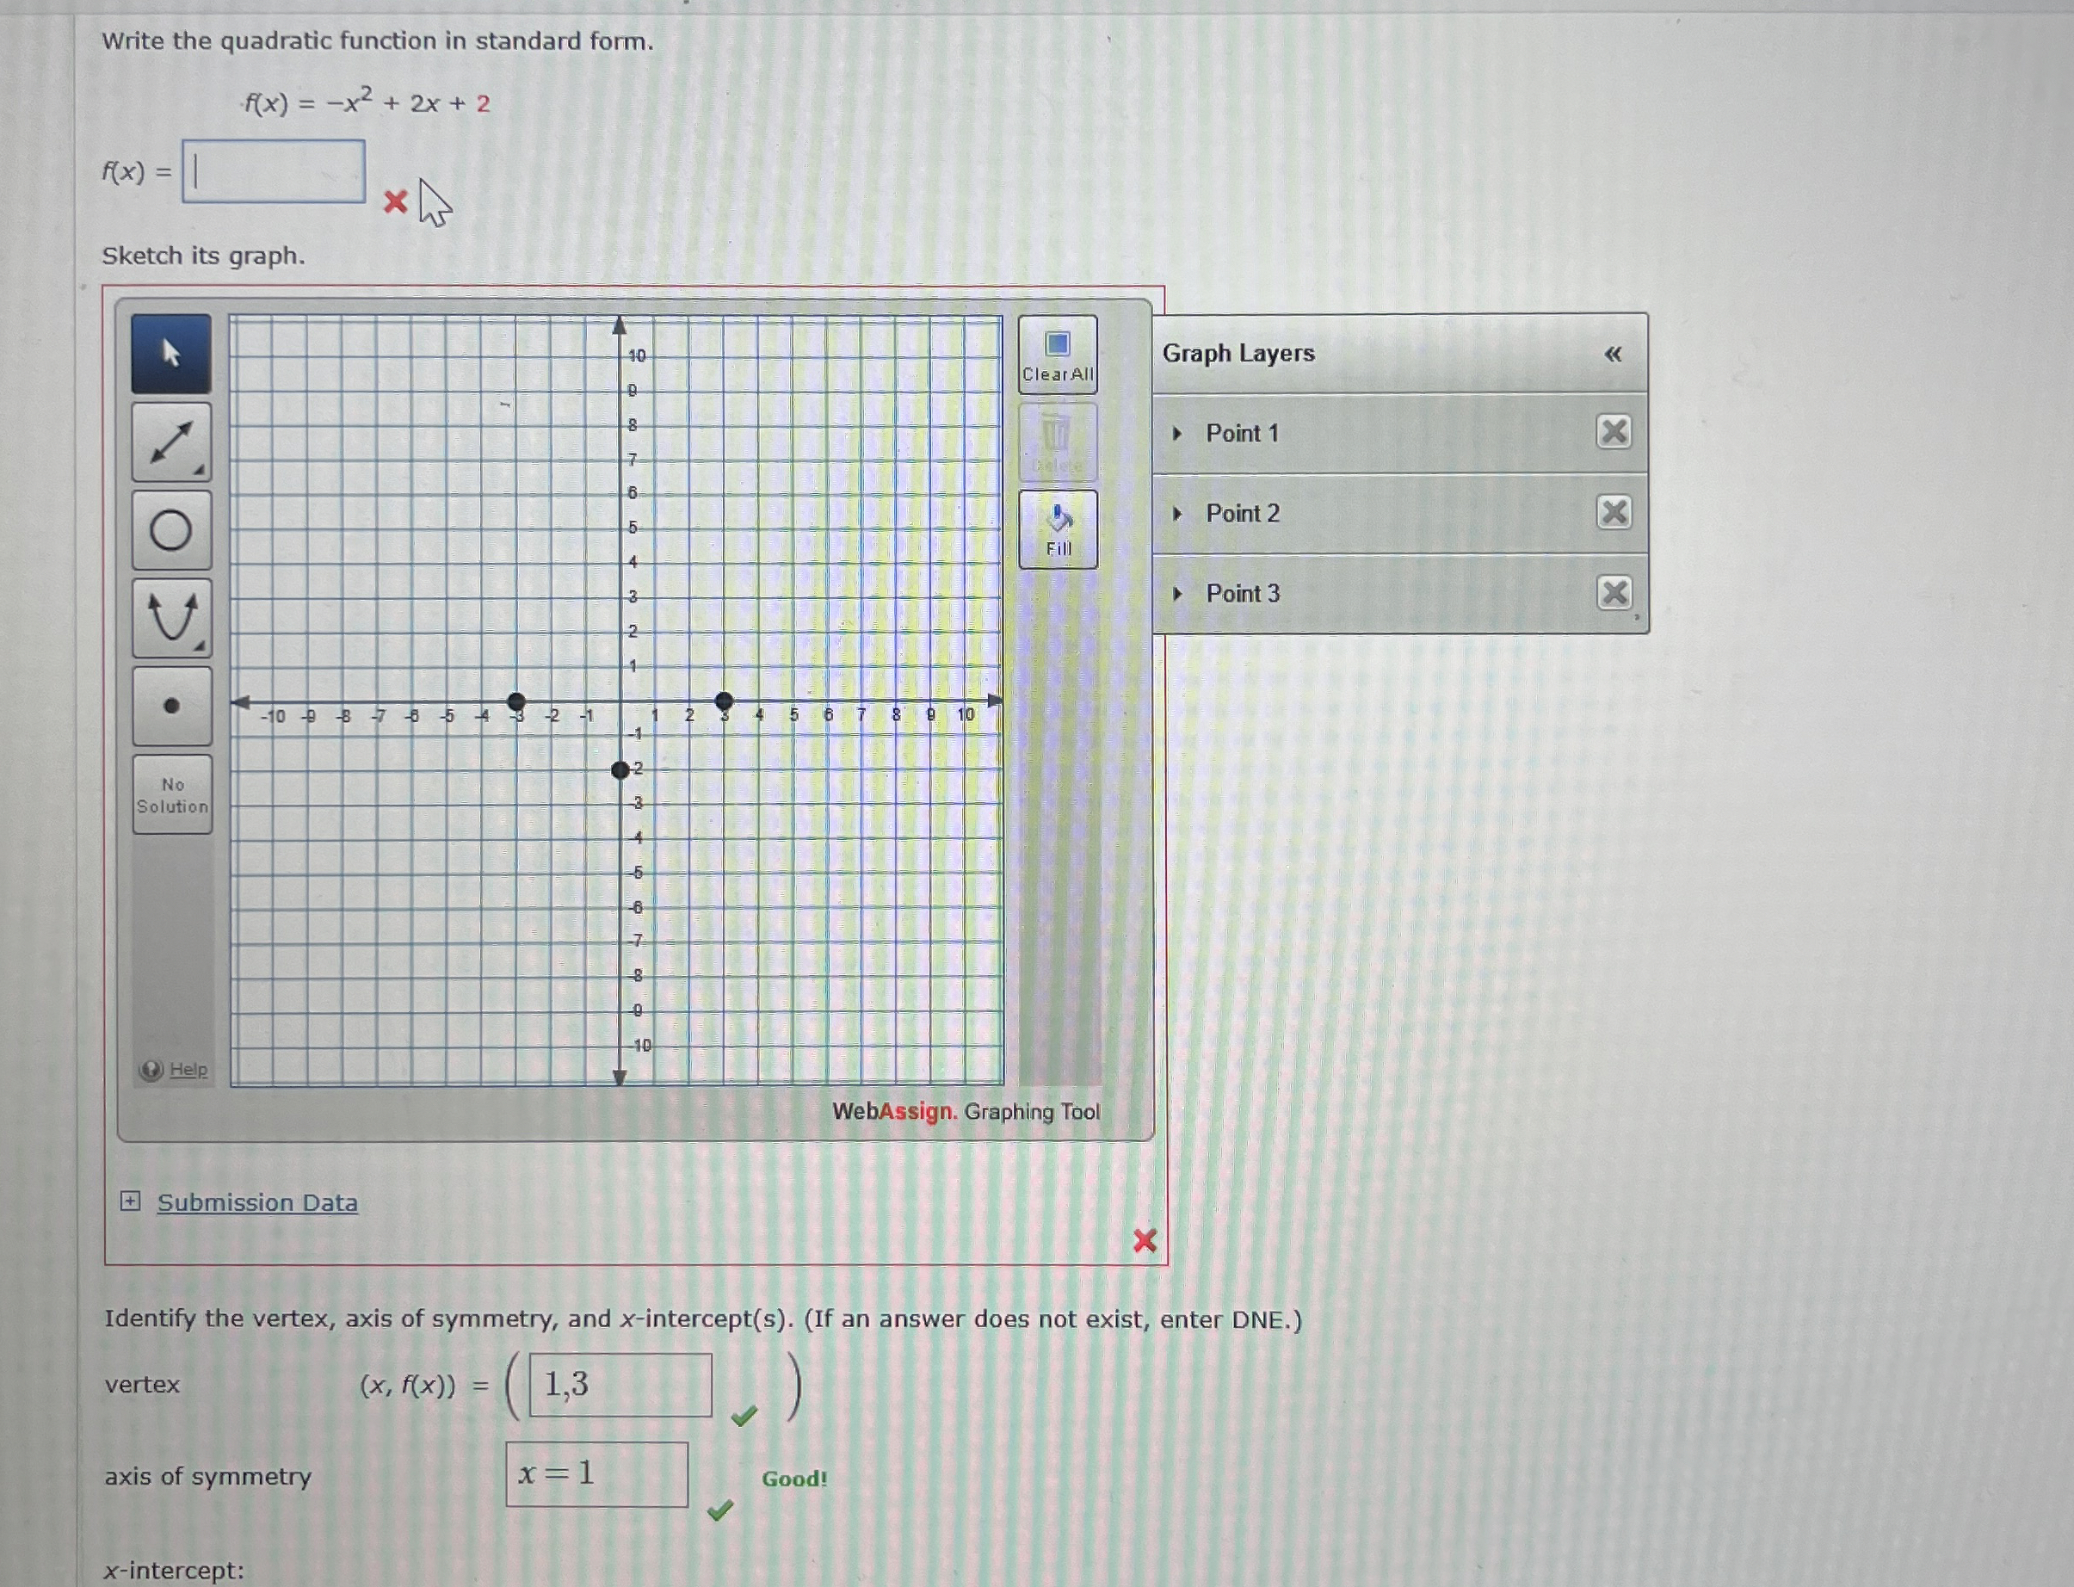The image size is (2074, 1587).
Task: Select the point tool
Action: click(171, 706)
